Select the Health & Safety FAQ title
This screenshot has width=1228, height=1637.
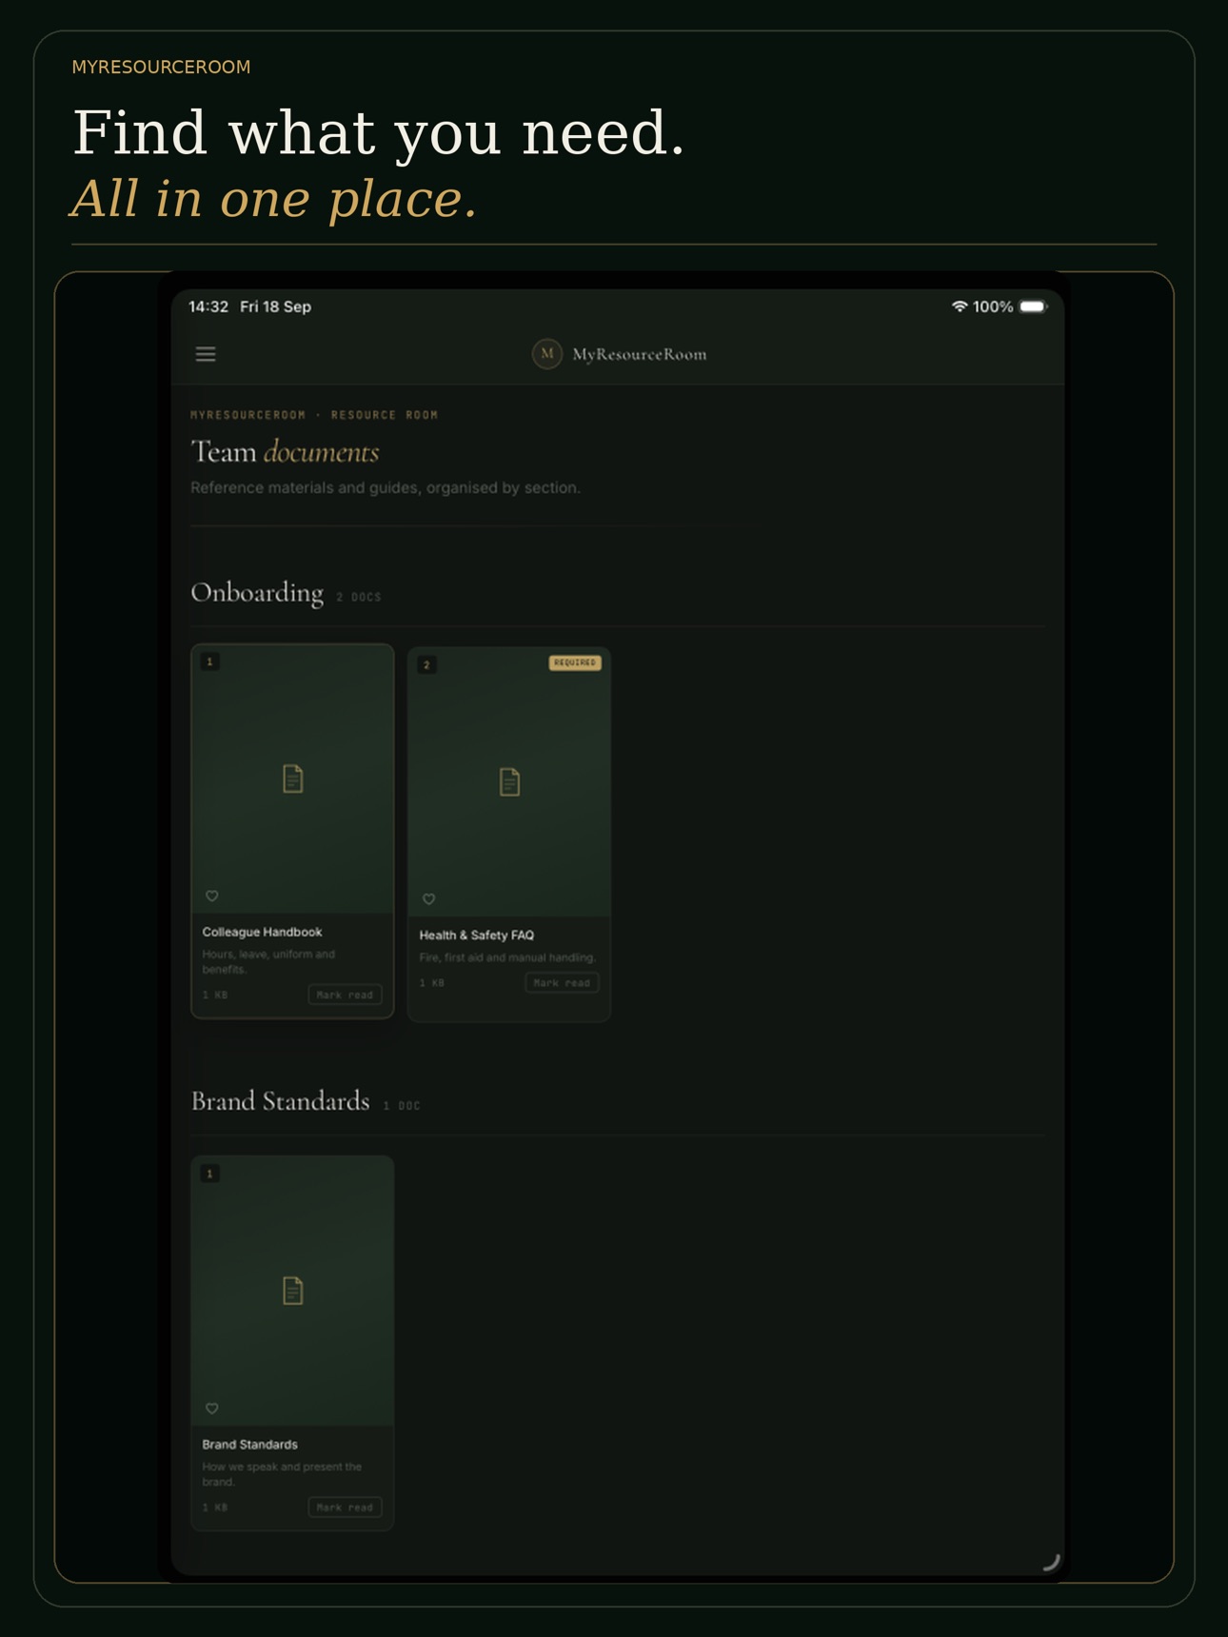coord(477,935)
